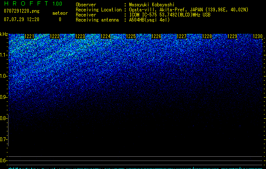
Task: Click the meteor count value 0
Action: [60, 19]
